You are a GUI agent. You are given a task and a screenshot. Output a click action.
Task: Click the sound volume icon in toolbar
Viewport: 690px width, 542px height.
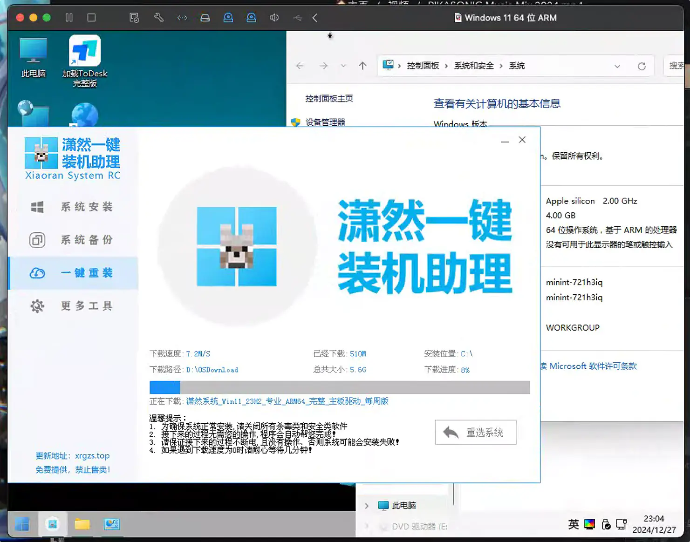pos(274,18)
